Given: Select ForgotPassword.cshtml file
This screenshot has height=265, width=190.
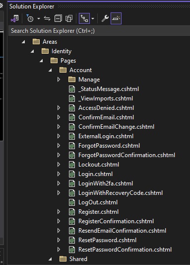Looking at the screenshot, I should pos(109,146).
